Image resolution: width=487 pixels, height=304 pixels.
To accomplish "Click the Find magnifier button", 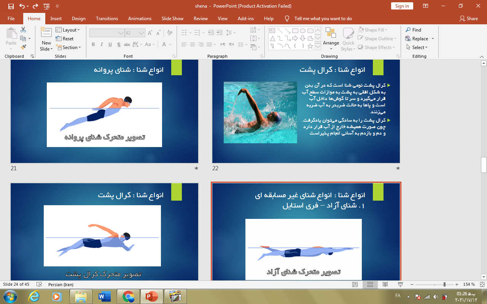I will 413,30.
